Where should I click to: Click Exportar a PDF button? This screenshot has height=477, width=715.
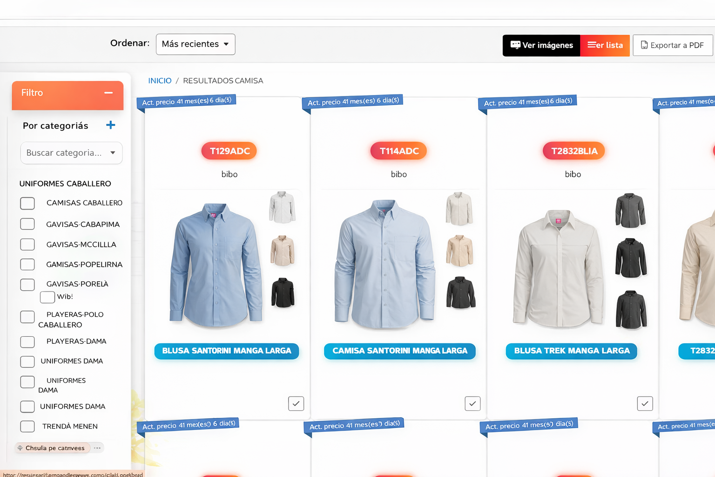click(x=672, y=45)
